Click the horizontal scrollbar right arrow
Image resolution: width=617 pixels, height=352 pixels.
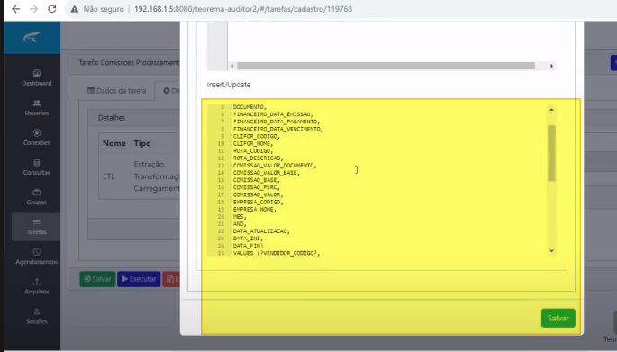(x=551, y=66)
